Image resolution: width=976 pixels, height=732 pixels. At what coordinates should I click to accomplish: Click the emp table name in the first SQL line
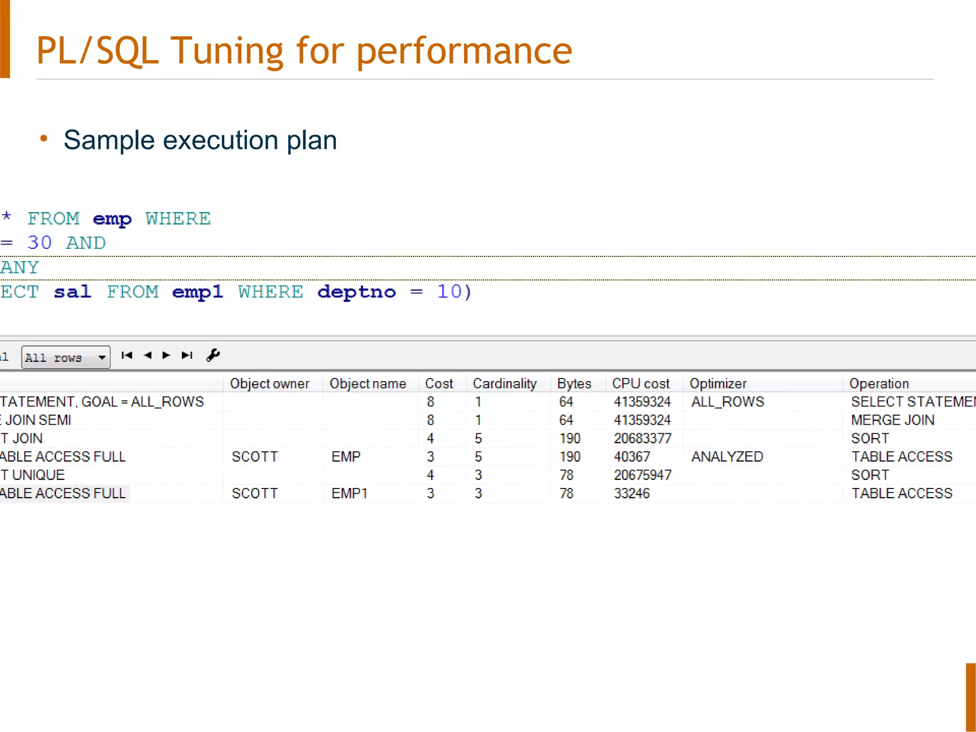click(x=112, y=219)
